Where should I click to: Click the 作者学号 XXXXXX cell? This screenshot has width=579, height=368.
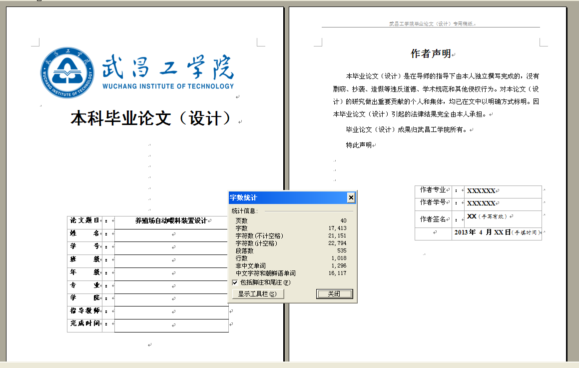pyautogui.click(x=503, y=203)
